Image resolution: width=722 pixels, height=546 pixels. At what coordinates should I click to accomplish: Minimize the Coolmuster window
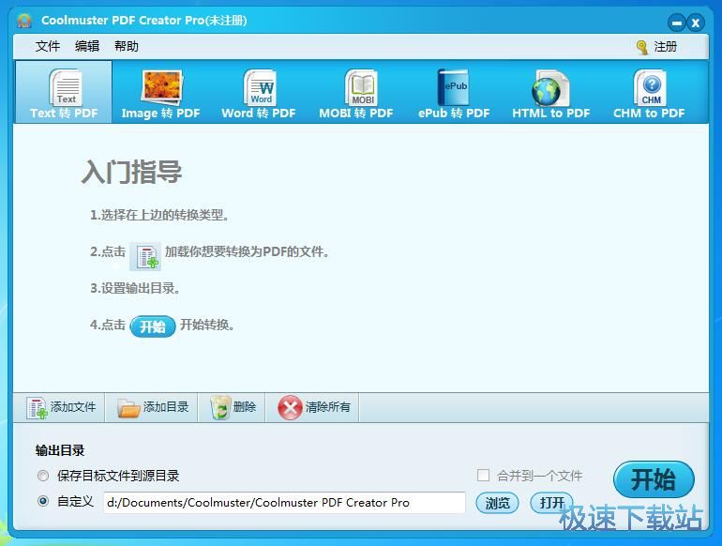676,23
